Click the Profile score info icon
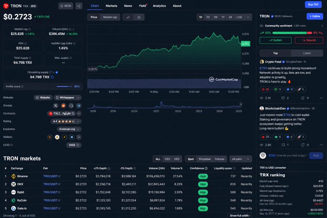Image resolution: width=327 pixels, height=218 pixels. [x=22, y=86]
